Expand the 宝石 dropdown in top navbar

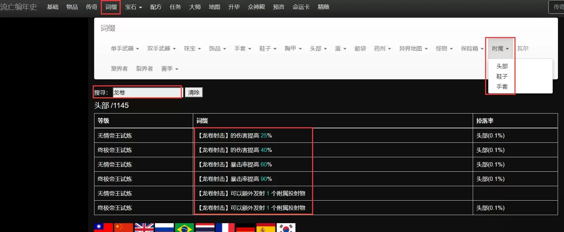click(x=133, y=7)
